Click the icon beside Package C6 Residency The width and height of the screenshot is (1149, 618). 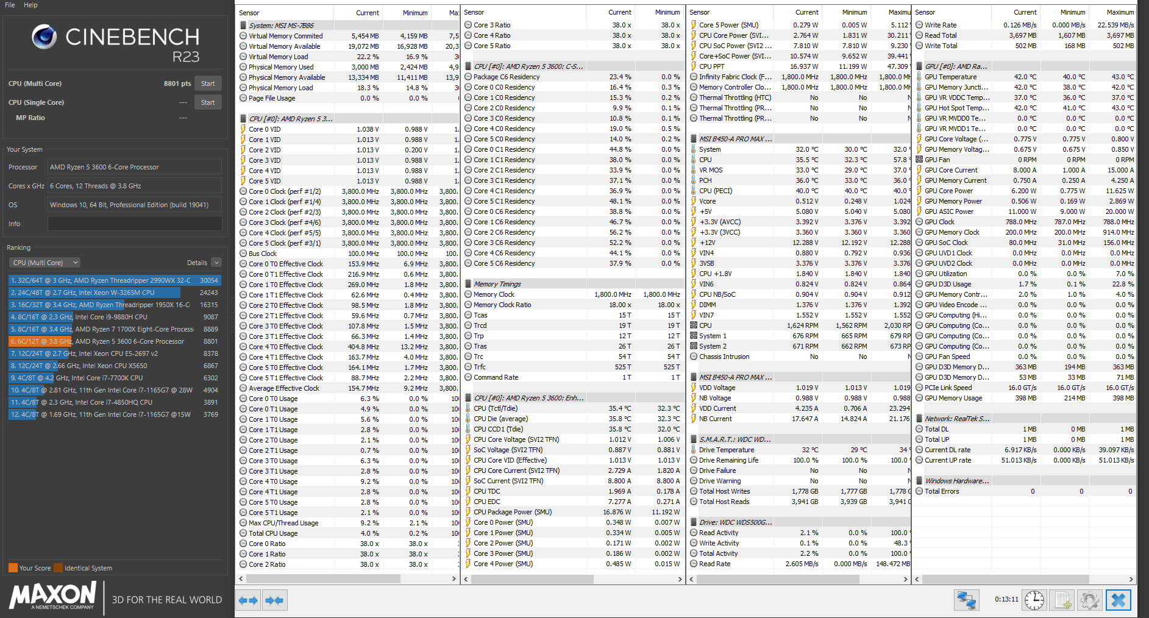coord(468,77)
